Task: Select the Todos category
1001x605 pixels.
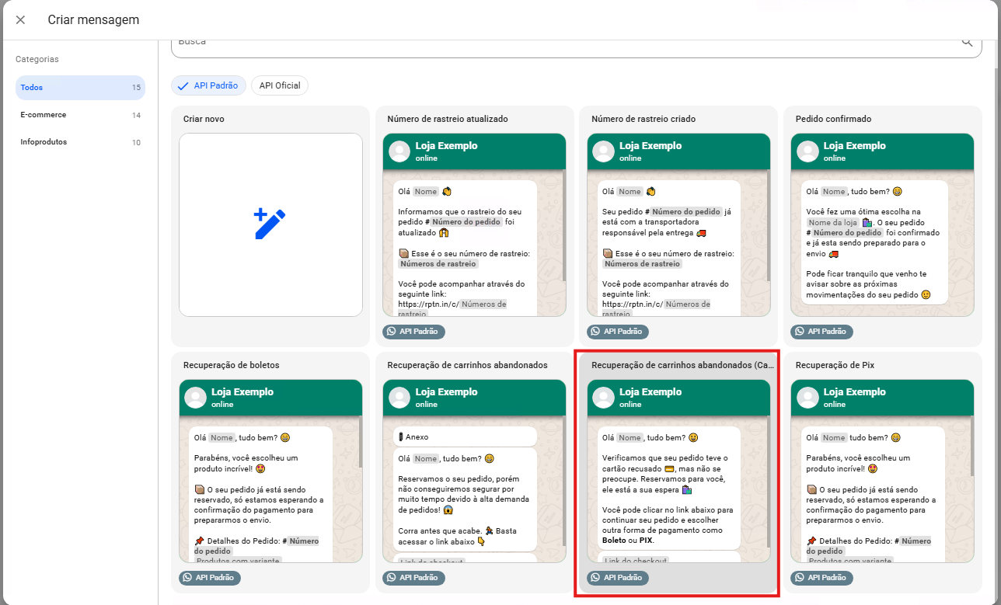Action: [x=80, y=88]
